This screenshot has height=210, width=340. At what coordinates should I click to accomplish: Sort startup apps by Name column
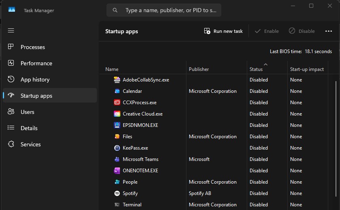112,69
